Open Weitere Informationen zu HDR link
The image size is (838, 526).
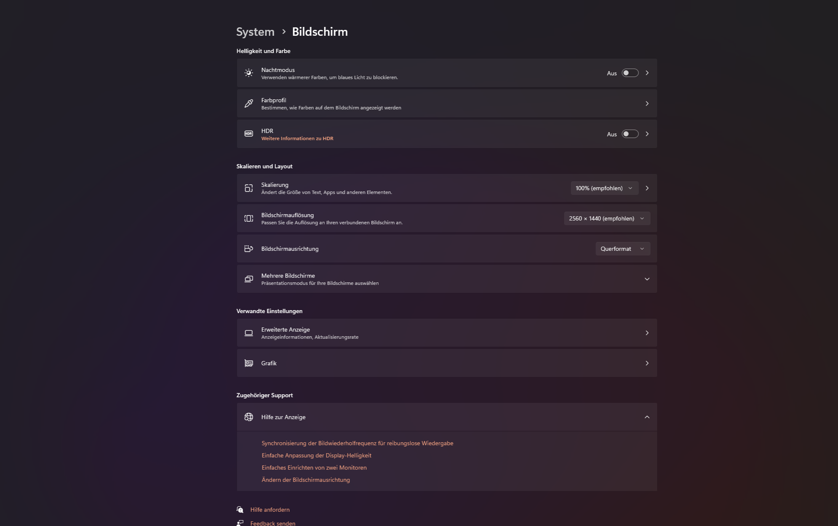pos(297,138)
